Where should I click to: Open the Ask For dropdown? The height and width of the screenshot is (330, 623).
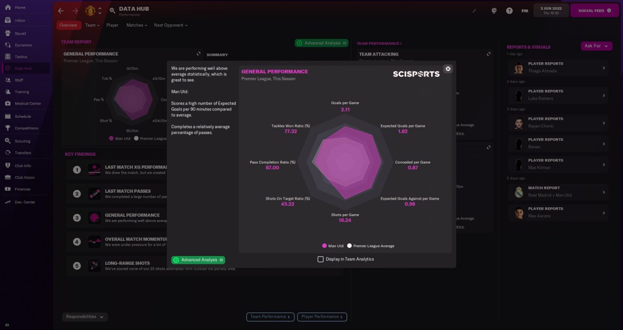tap(596, 46)
